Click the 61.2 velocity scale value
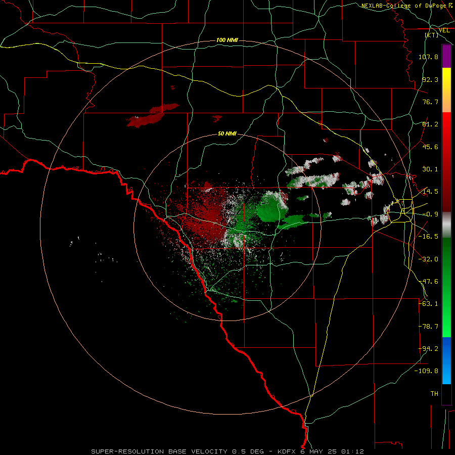The width and height of the screenshot is (455, 455). (x=430, y=124)
